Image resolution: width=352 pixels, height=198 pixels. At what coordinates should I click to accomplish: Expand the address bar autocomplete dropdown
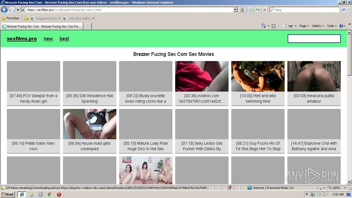click(235, 10)
